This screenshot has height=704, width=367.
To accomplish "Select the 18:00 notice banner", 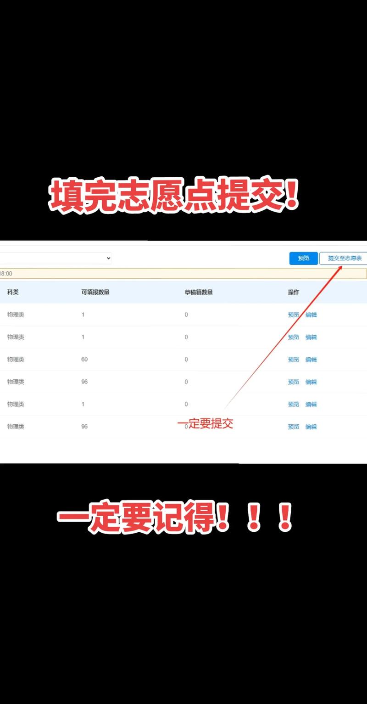I will point(183,274).
